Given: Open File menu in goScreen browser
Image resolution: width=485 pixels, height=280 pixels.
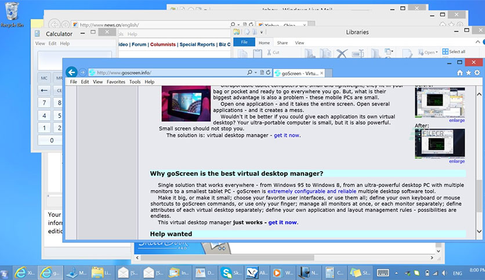Looking at the screenshot, I should coord(73,82).
